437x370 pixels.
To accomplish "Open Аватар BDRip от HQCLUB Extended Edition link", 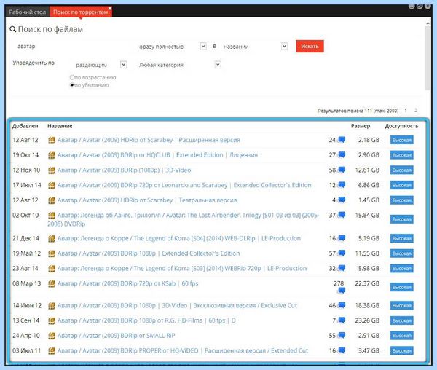I will coord(157,155).
